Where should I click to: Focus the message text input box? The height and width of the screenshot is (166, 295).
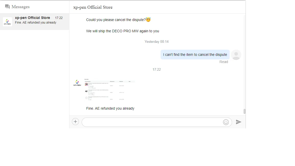[152, 122]
